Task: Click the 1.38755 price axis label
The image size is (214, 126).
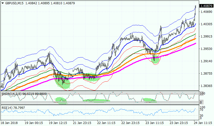Action: 206,74
